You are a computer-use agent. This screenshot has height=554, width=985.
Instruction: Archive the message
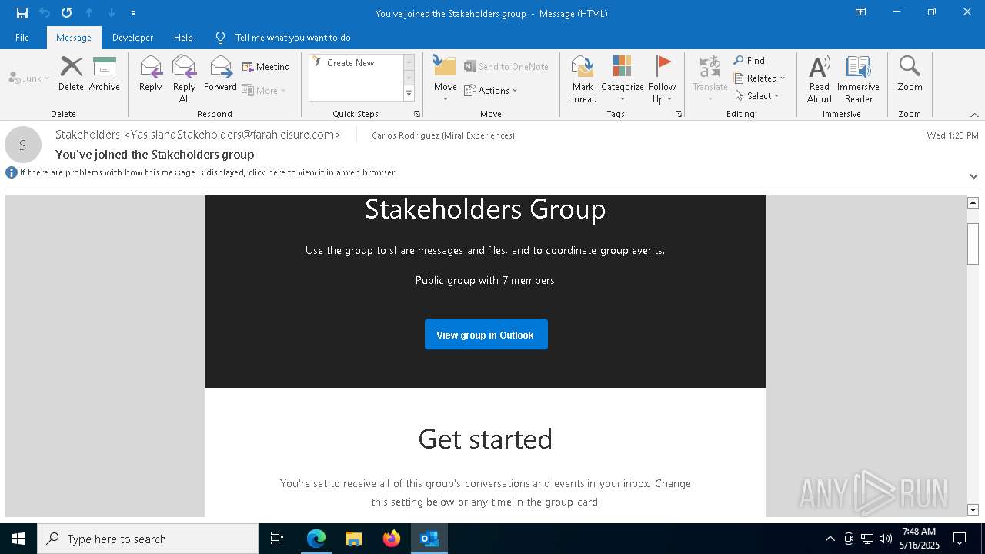click(105, 74)
